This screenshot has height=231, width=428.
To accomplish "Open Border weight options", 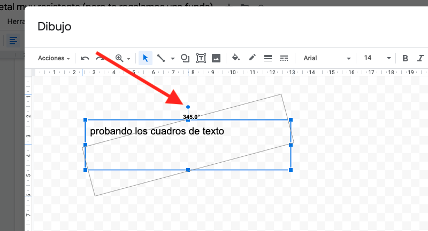I will (269, 58).
